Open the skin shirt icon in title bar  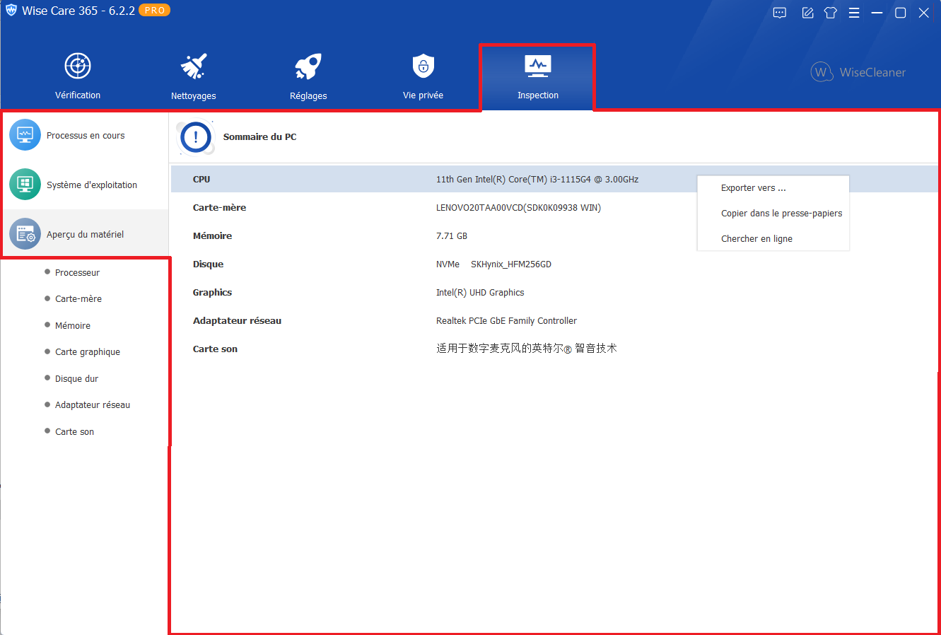831,13
